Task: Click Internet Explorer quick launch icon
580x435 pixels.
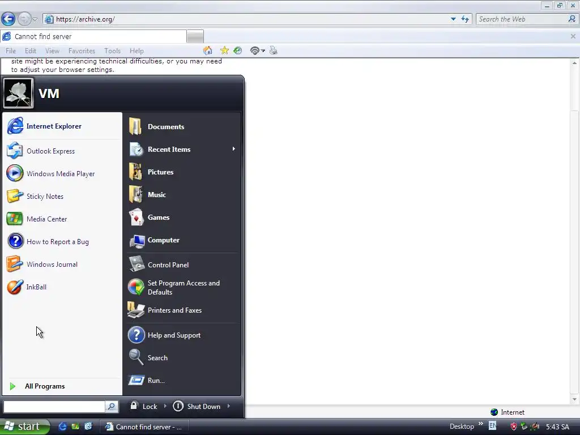Action: (62, 427)
